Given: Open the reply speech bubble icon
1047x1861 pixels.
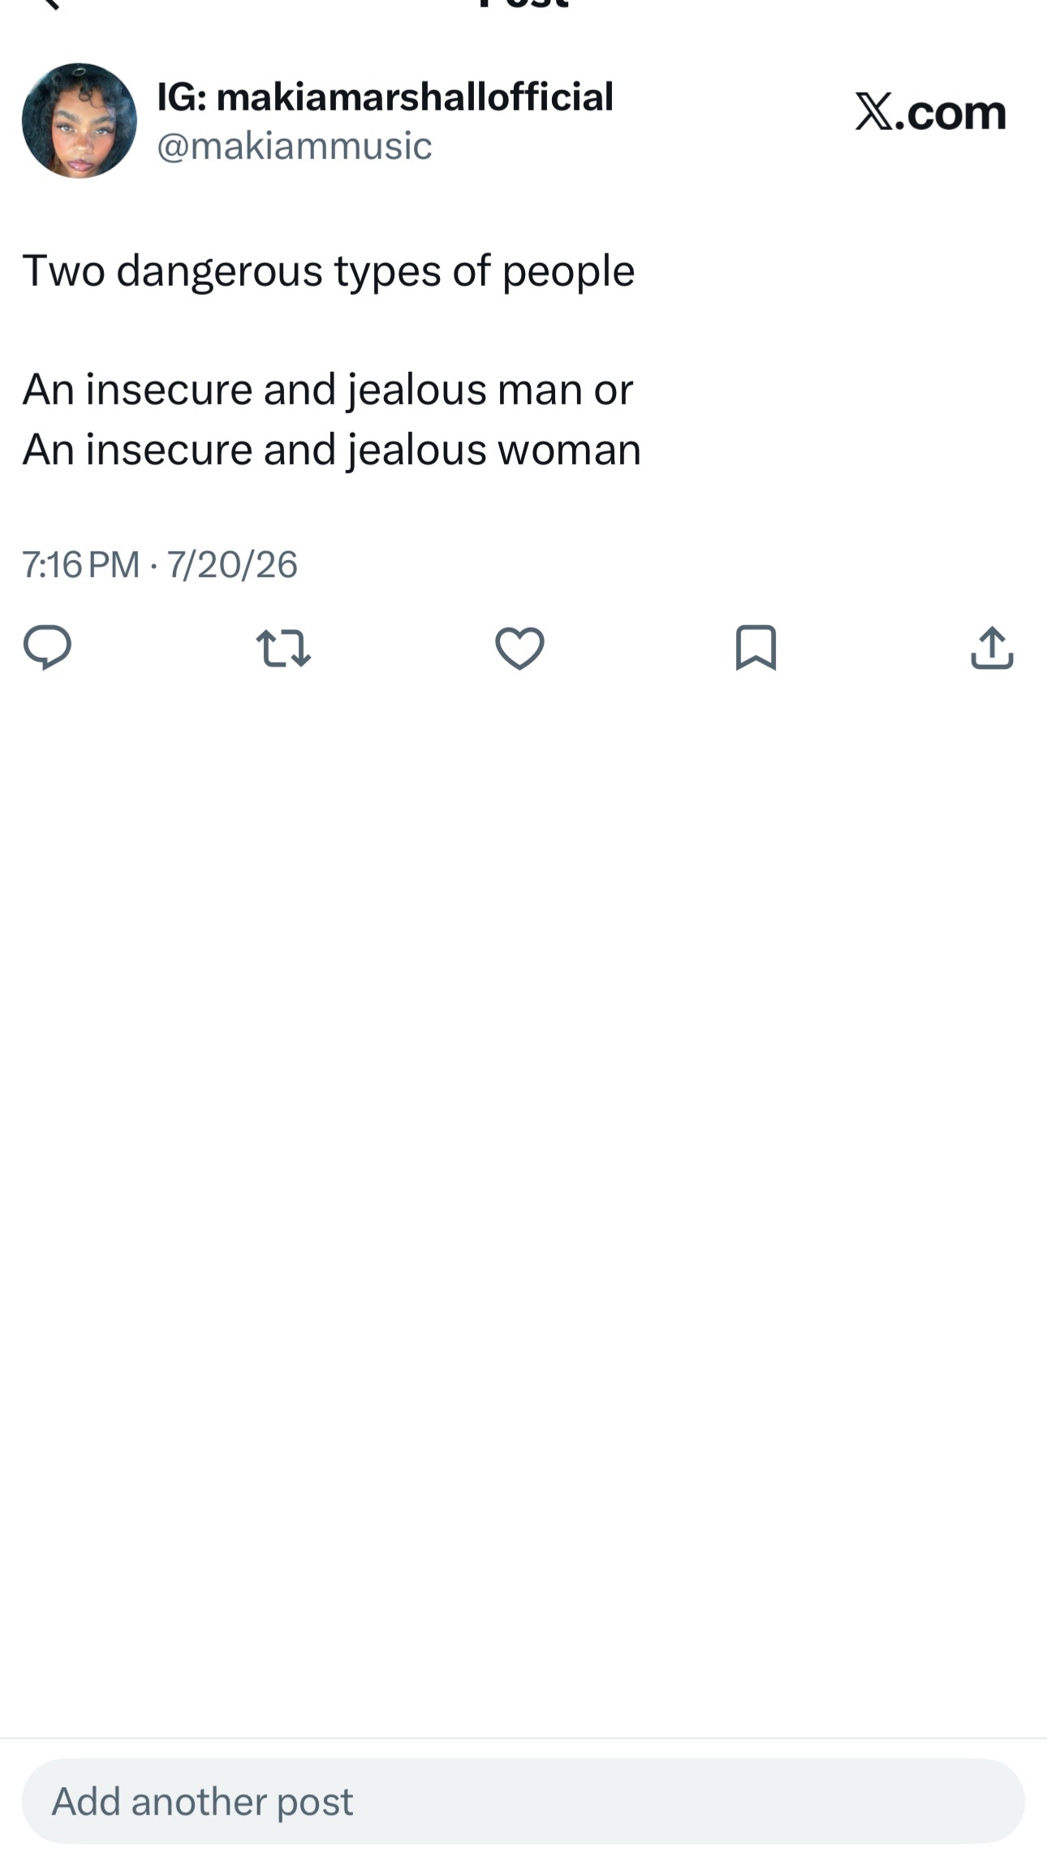Looking at the screenshot, I should (x=47, y=647).
